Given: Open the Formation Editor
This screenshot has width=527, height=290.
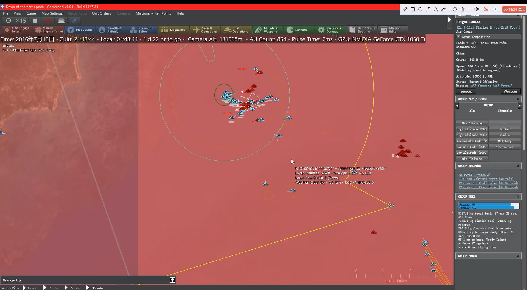Looking at the screenshot, I should pyautogui.click(x=142, y=30).
